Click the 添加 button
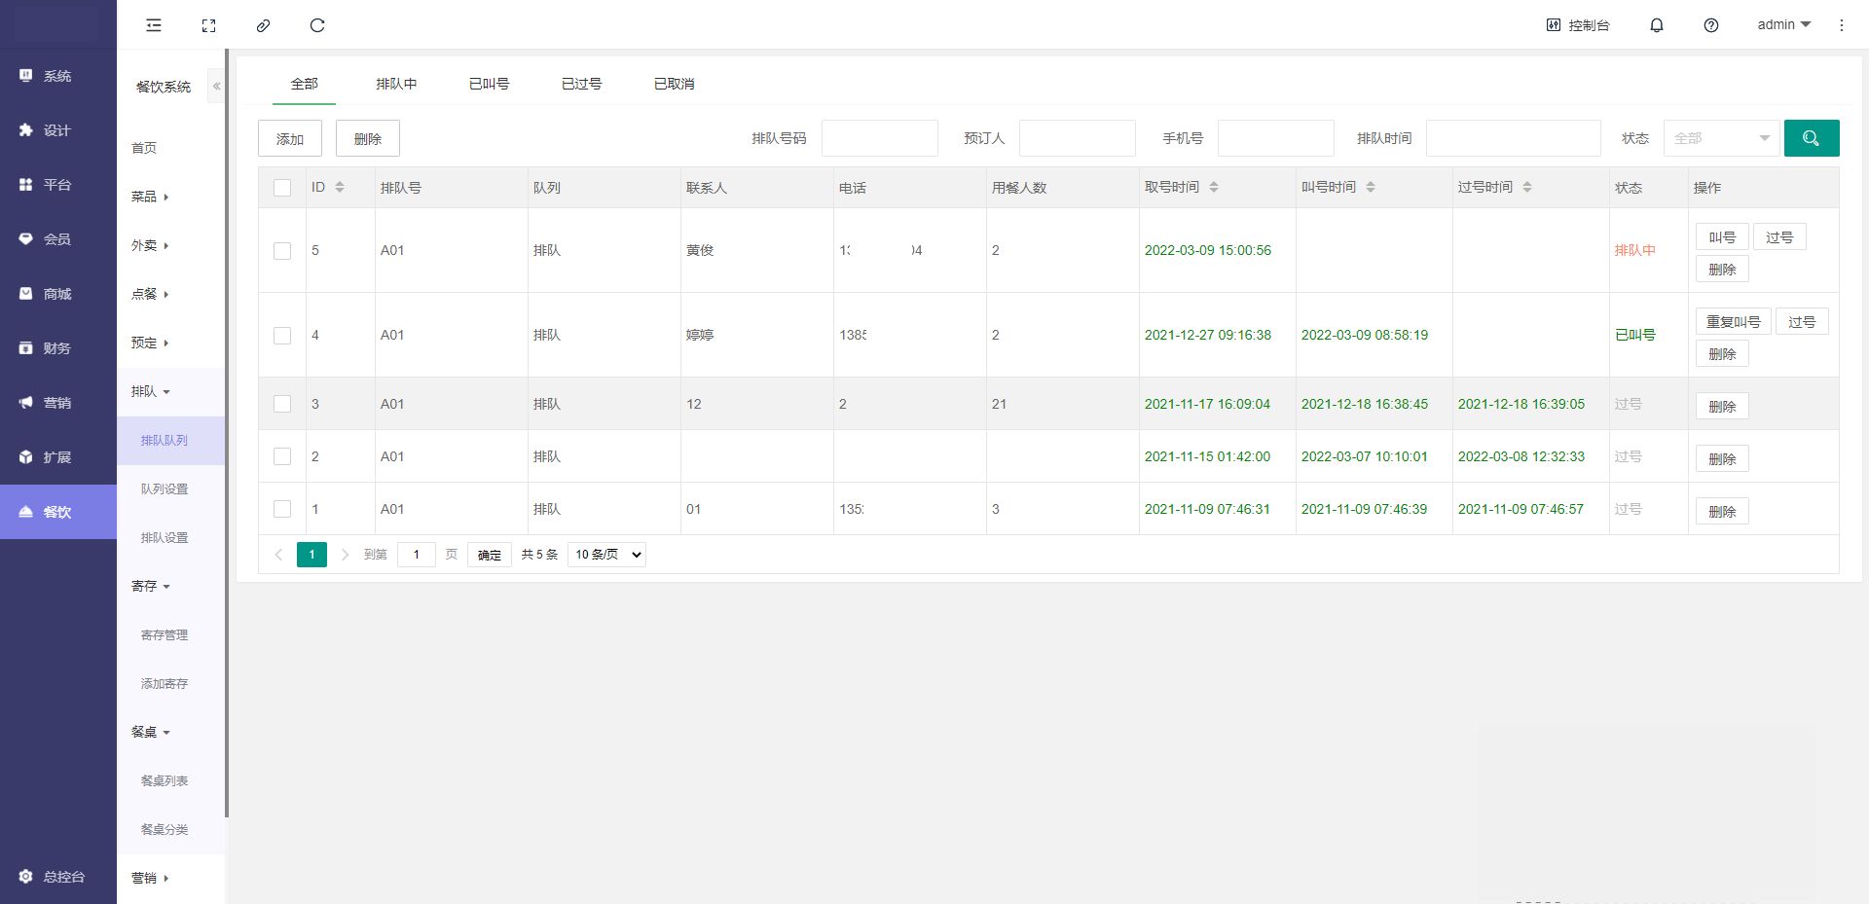Viewport: 1869px width, 904px height. [290, 138]
